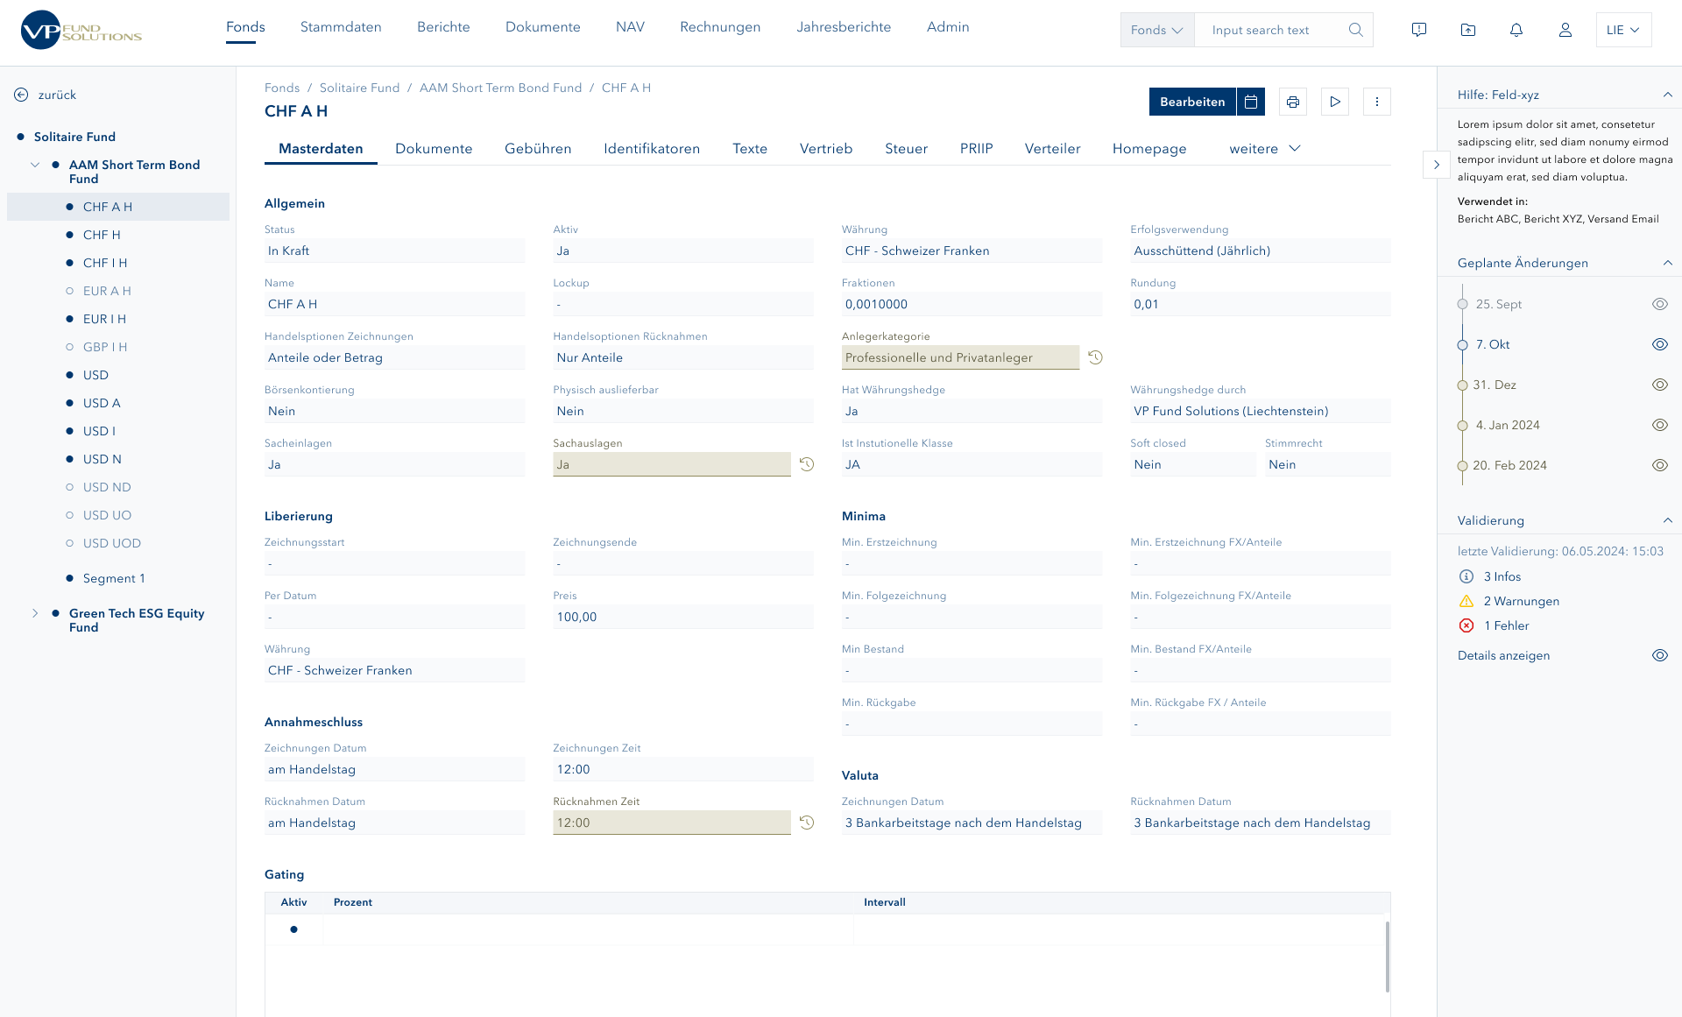1682x1017 pixels.
Task: Click the feedback message icon in header
Action: (1419, 30)
